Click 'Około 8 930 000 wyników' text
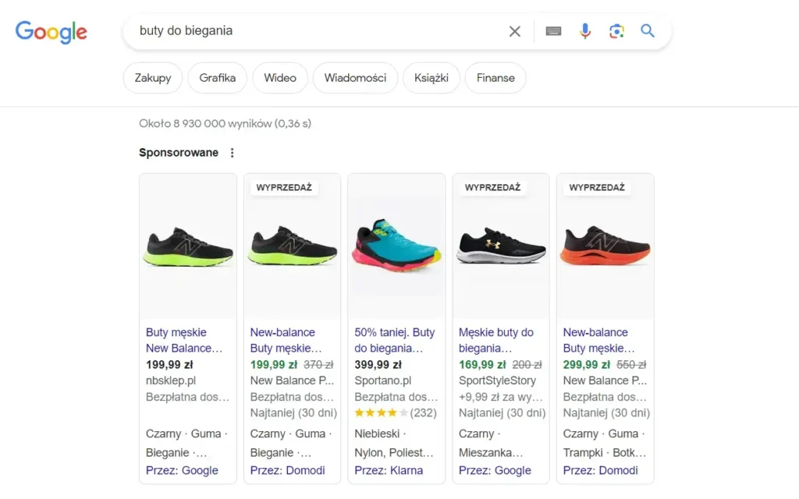Screen dimensions: 799x499 tap(205, 124)
